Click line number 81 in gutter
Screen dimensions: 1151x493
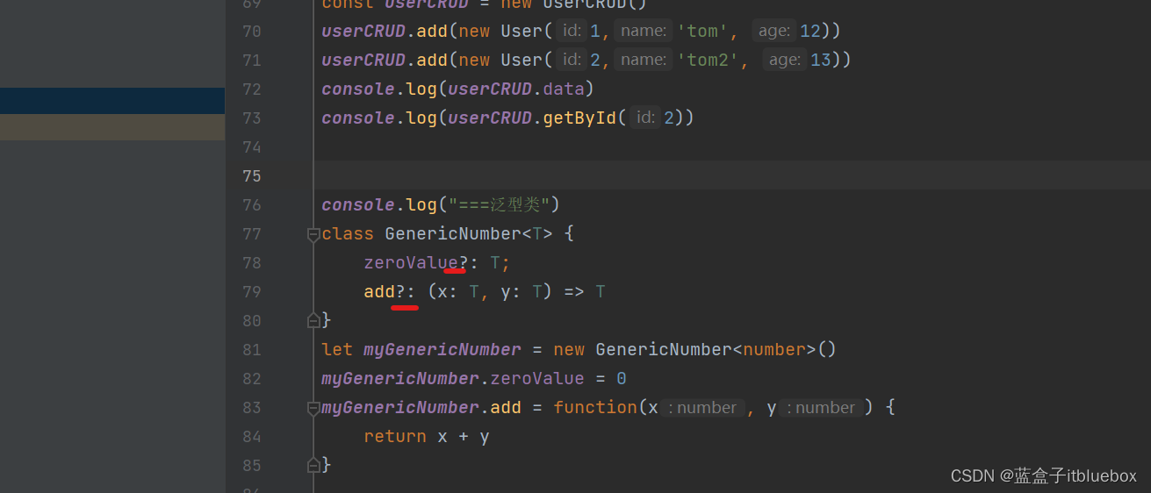coord(251,350)
